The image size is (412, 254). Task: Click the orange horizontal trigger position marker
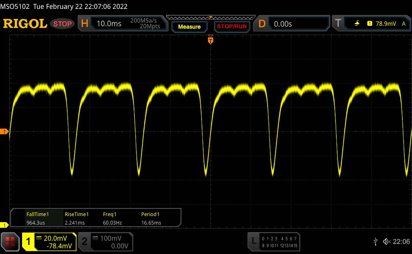click(210, 40)
